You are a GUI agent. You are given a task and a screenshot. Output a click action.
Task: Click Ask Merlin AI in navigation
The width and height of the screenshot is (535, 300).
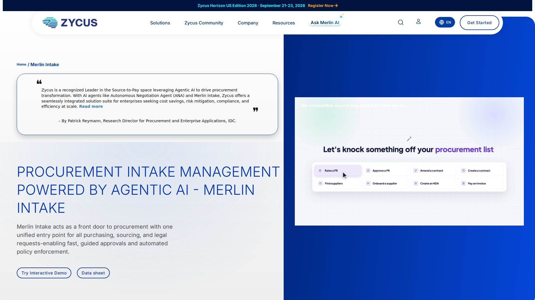[x=325, y=22]
